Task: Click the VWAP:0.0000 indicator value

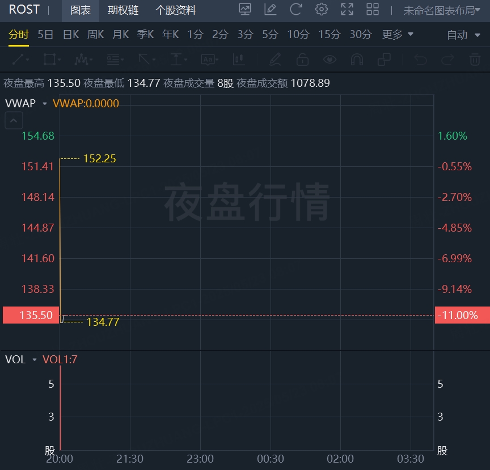Action: pyautogui.click(x=86, y=103)
